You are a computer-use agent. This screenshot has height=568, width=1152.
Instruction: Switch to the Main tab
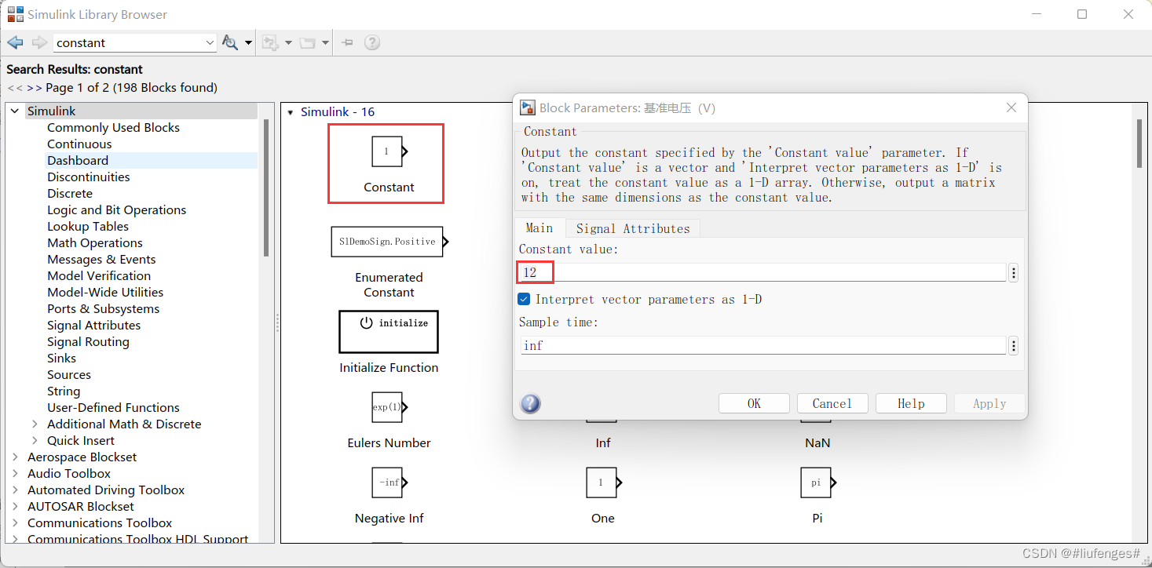coord(539,228)
